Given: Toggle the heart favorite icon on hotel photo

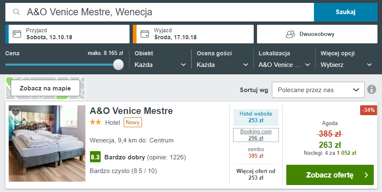Looking at the screenshot, I should coord(16,112).
